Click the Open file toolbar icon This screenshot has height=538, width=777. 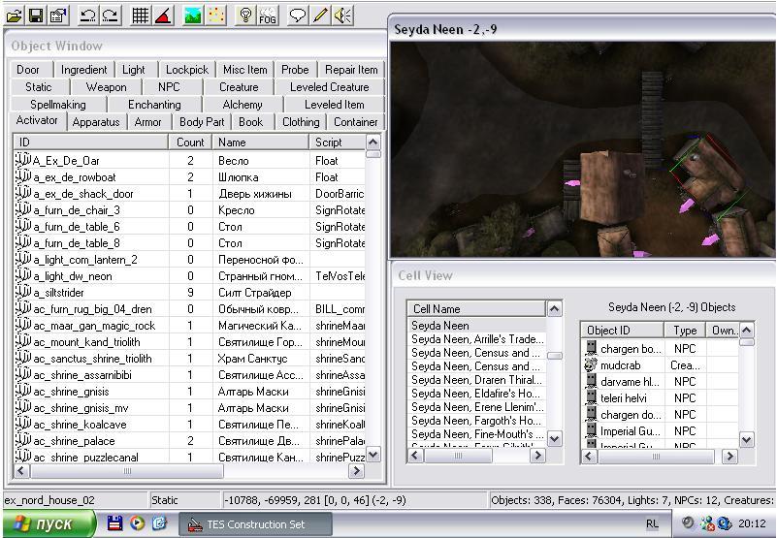click(x=15, y=16)
